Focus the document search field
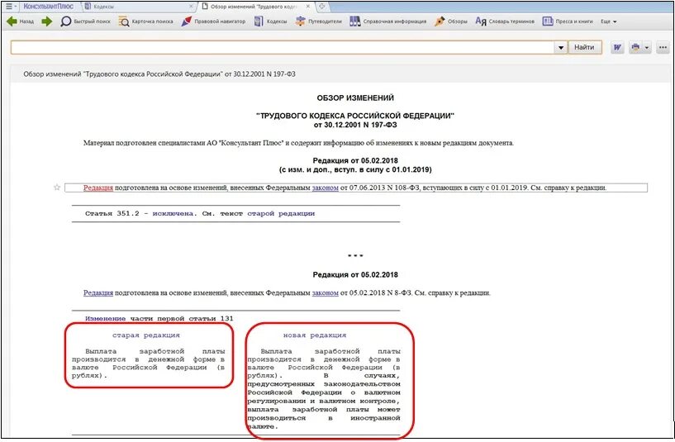The height and width of the screenshot is (442, 675). pyautogui.click(x=283, y=47)
